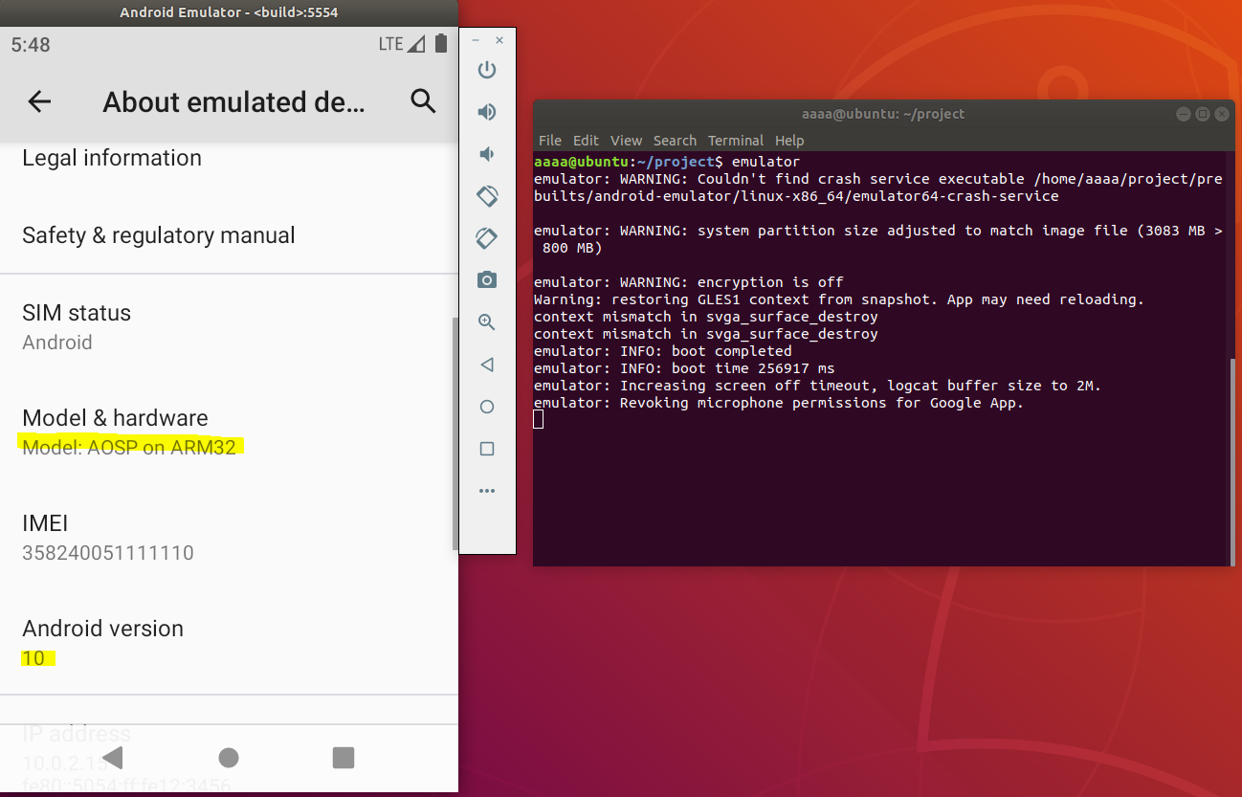Click the 'boot completed' terminal line
The width and height of the screenshot is (1242, 797).
(x=663, y=351)
